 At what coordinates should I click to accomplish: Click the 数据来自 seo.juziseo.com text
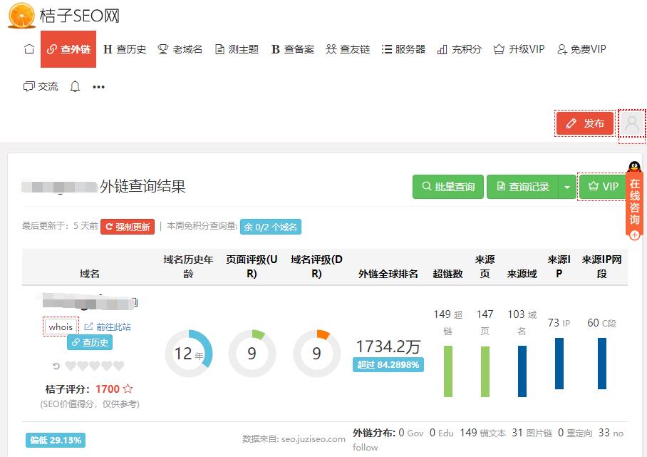tap(294, 439)
